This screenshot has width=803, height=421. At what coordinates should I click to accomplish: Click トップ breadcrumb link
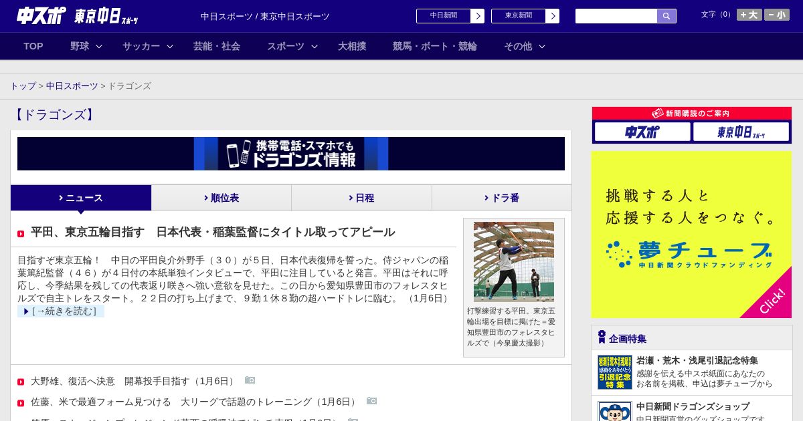23,86
